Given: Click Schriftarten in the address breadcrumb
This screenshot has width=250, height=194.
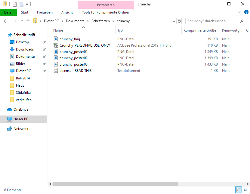Looking at the screenshot, I should [x=100, y=21].
